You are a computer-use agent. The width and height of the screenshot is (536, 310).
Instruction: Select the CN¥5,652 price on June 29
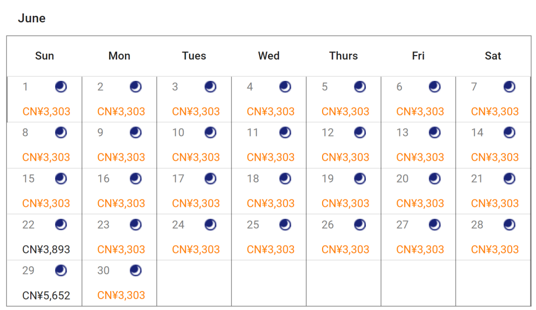coord(46,295)
